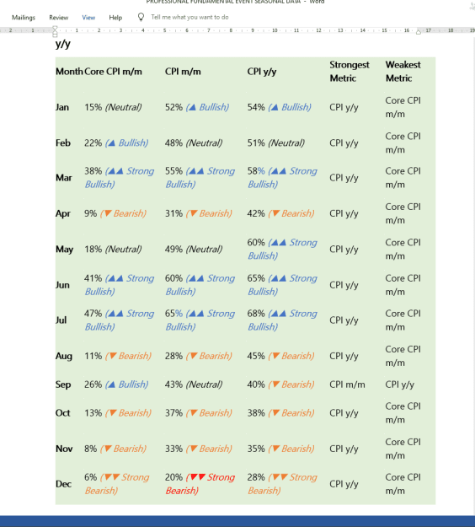
Task: Click the 'CPI m/m' column header
Action: coord(183,72)
